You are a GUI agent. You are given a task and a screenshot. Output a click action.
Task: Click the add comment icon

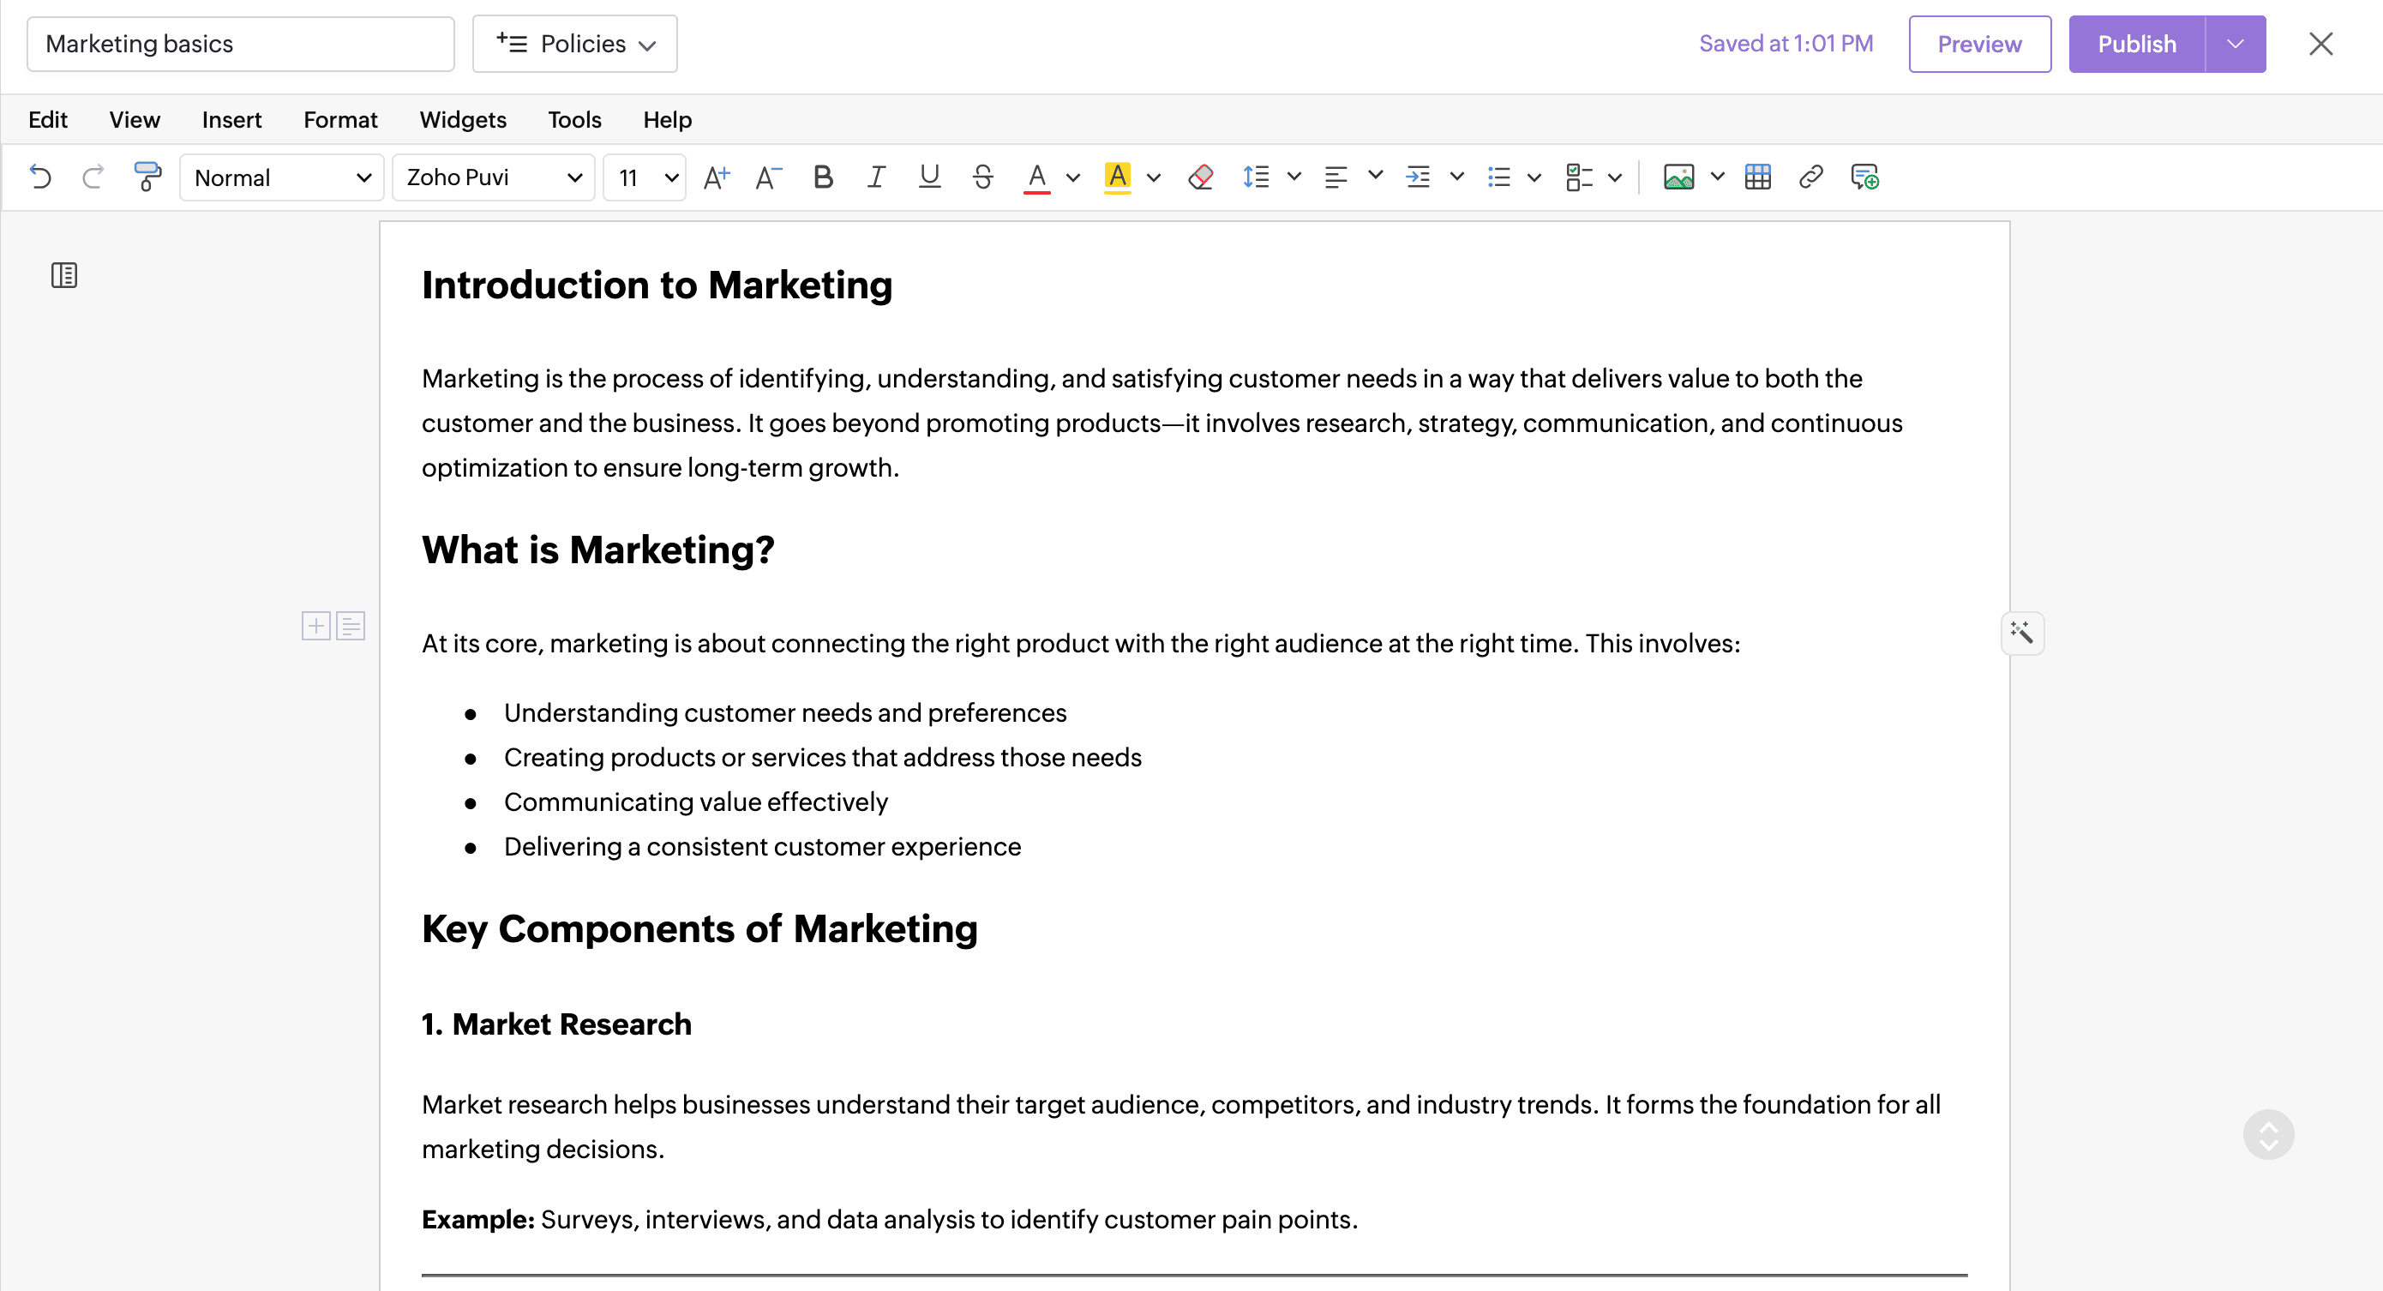click(x=1864, y=177)
